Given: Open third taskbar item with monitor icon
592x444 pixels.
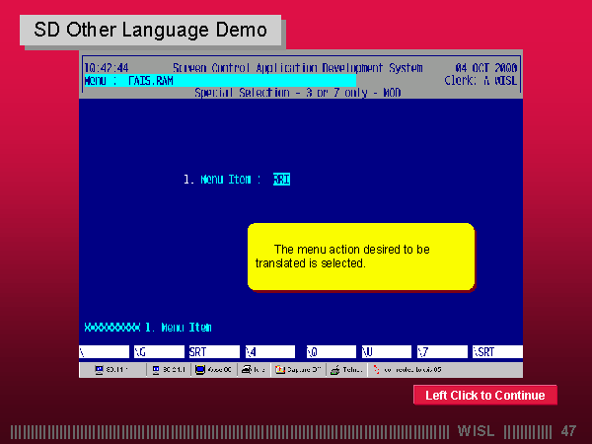Looking at the screenshot, I should coord(216,370).
